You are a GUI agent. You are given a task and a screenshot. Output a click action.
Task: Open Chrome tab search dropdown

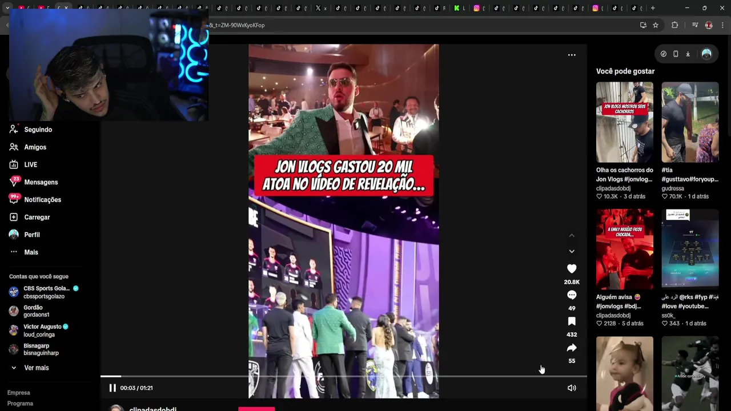tap(7, 8)
